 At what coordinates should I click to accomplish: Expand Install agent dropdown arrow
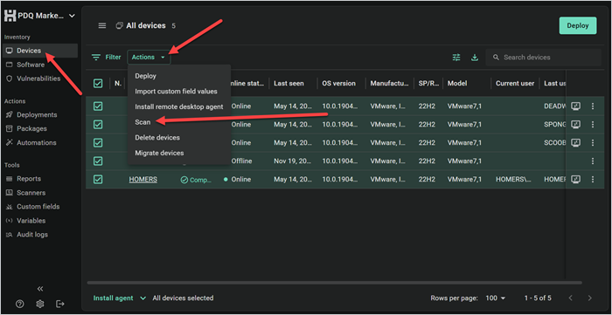143,298
